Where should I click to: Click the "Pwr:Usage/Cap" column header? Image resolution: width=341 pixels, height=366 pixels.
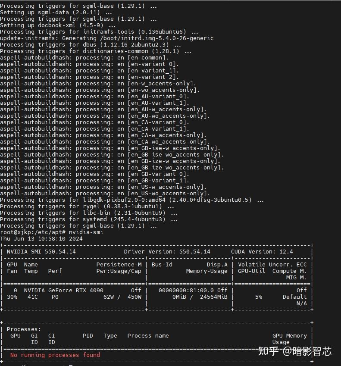(x=119, y=271)
